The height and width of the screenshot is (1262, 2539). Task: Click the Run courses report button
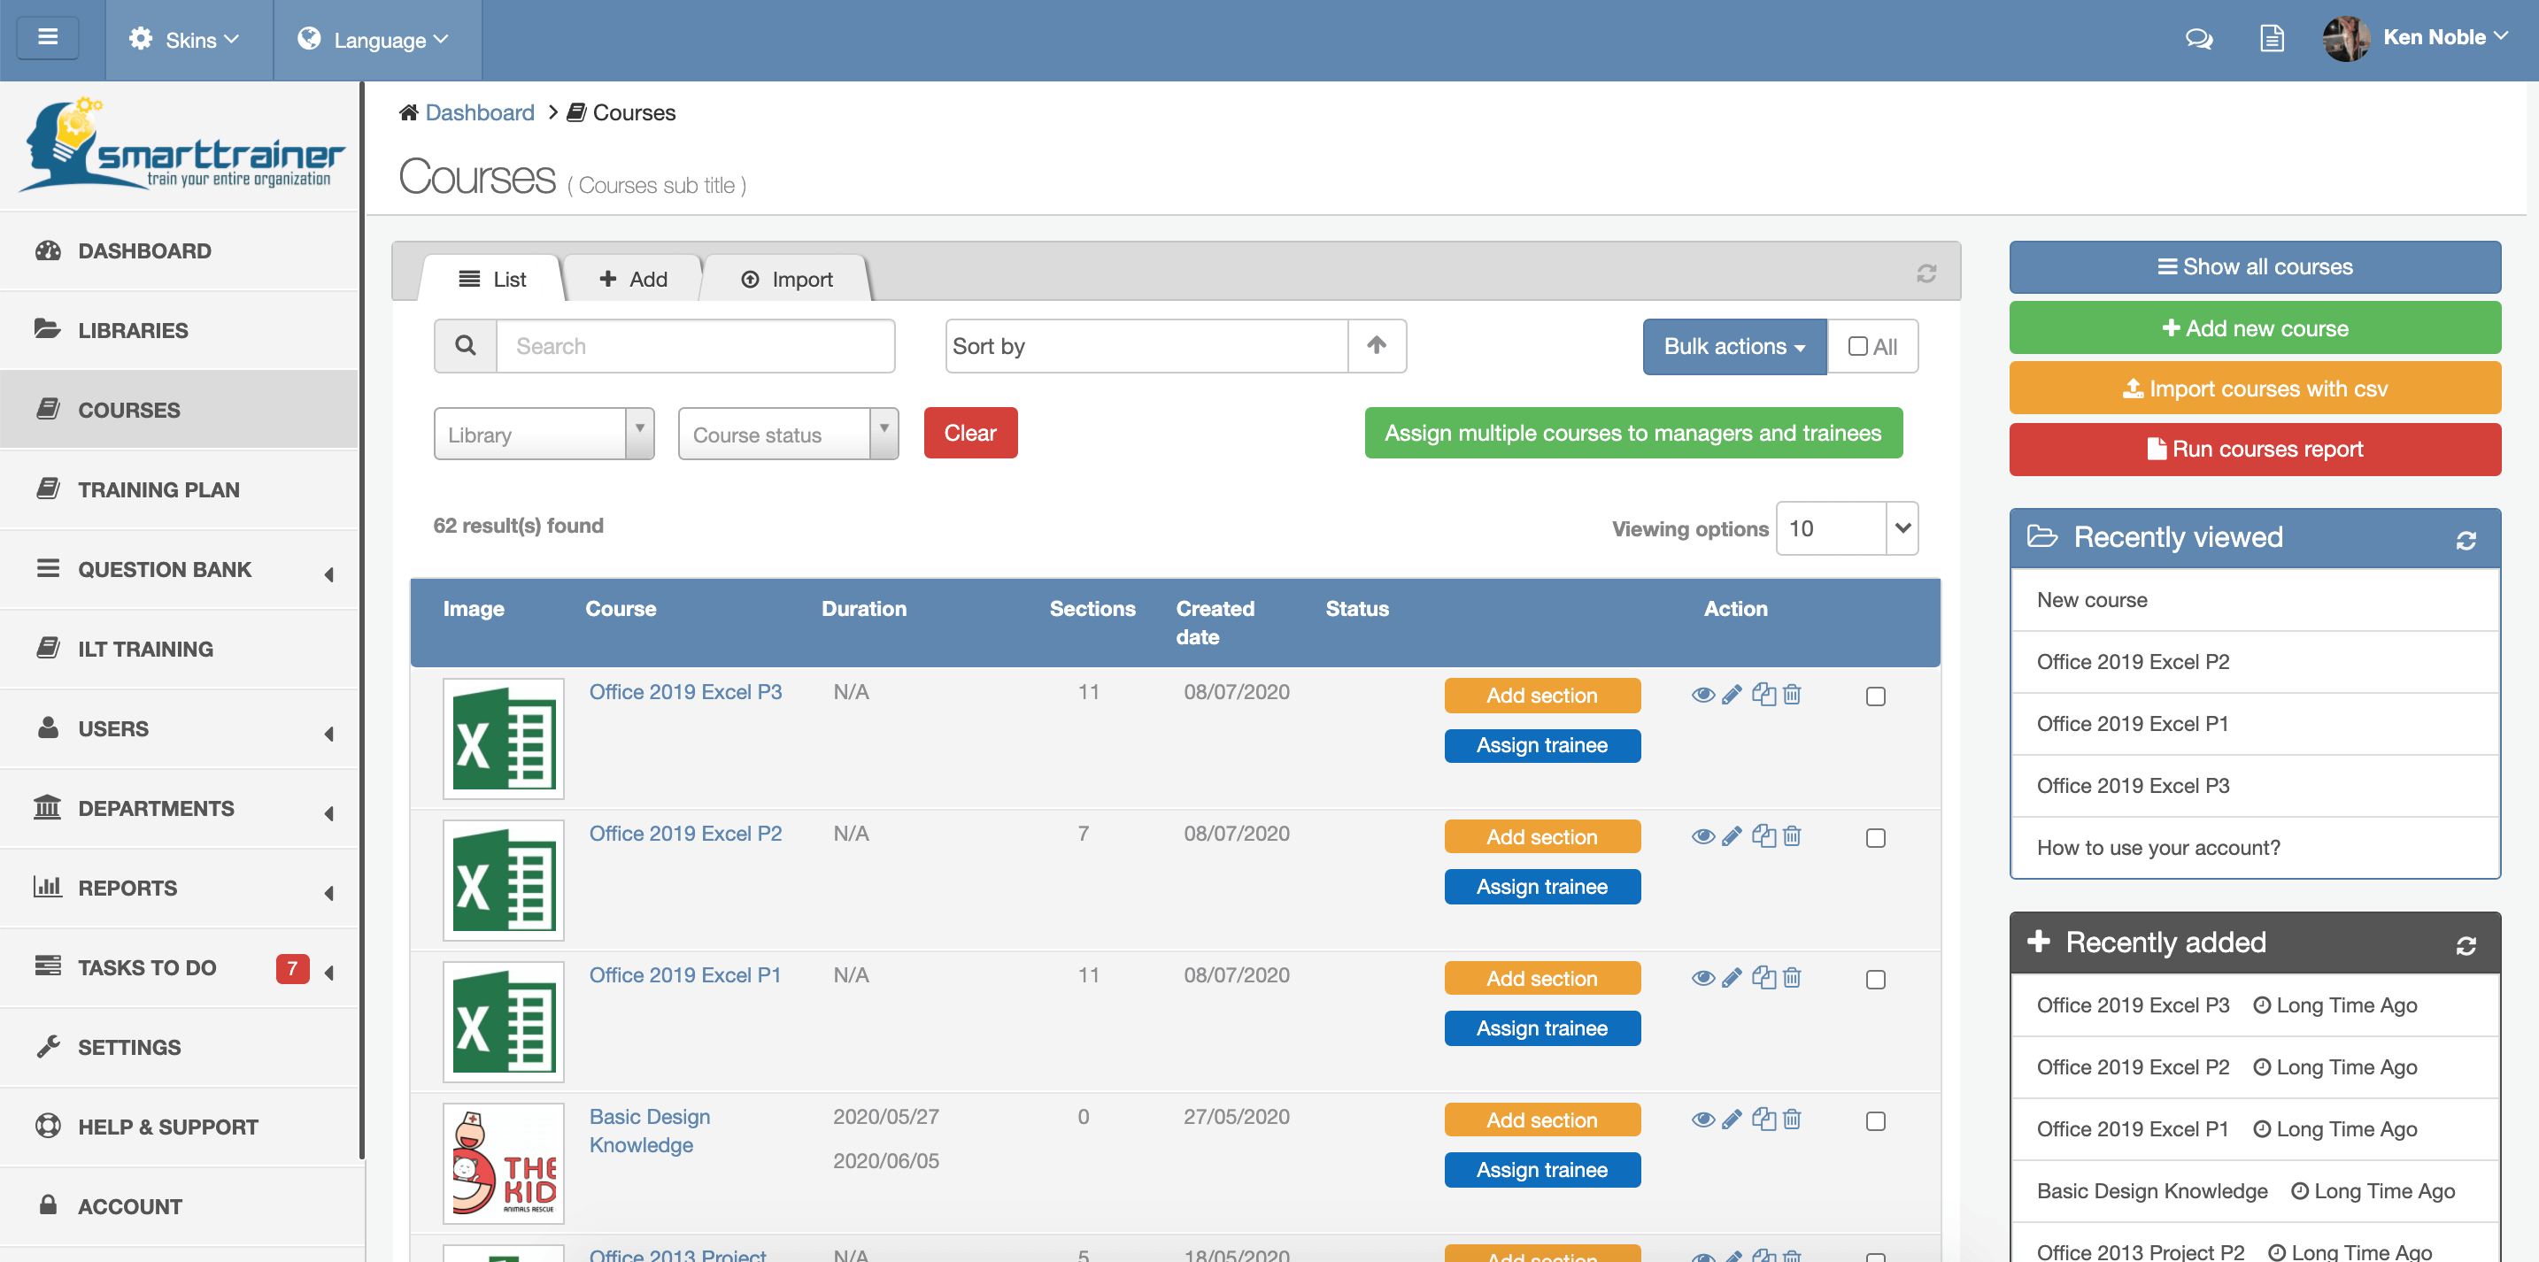[x=2254, y=450]
